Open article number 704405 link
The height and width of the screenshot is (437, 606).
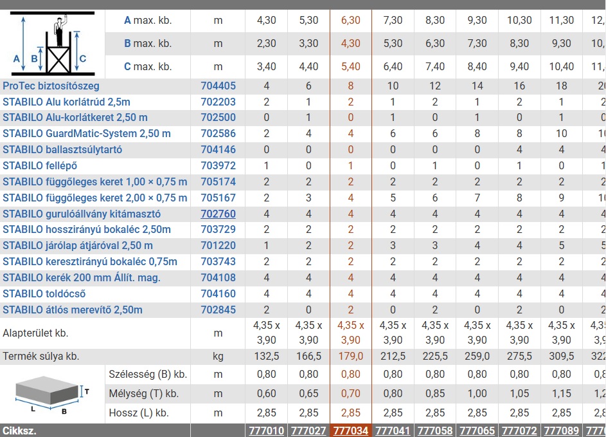[218, 86]
